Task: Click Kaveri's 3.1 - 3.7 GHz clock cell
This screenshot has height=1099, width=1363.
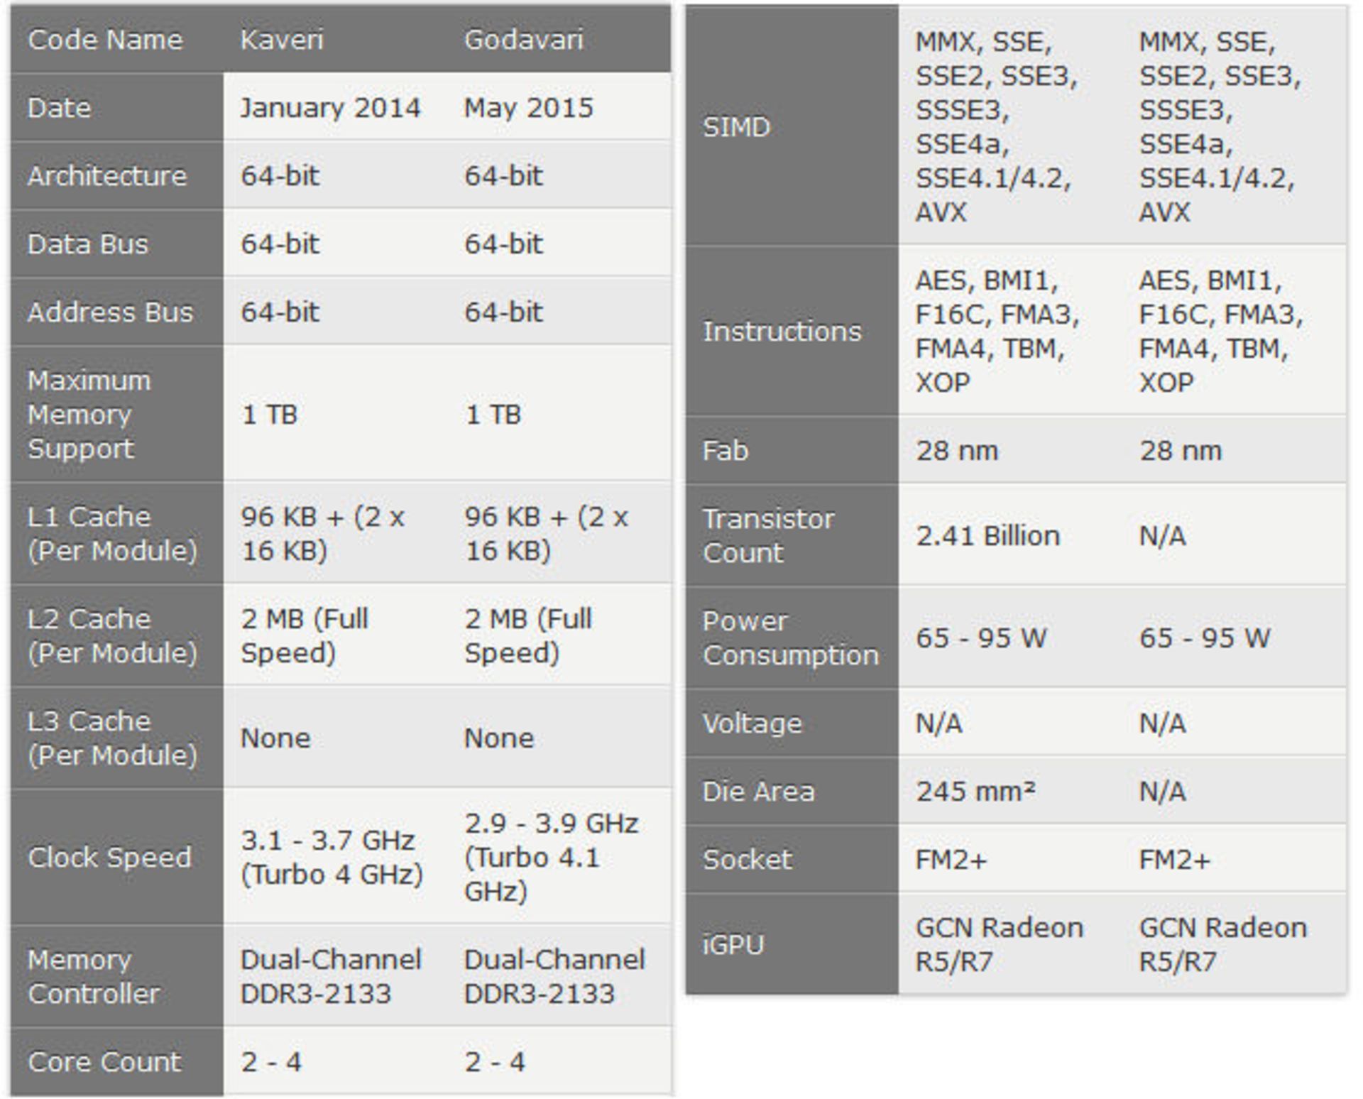Action: [x=335, y=857]
